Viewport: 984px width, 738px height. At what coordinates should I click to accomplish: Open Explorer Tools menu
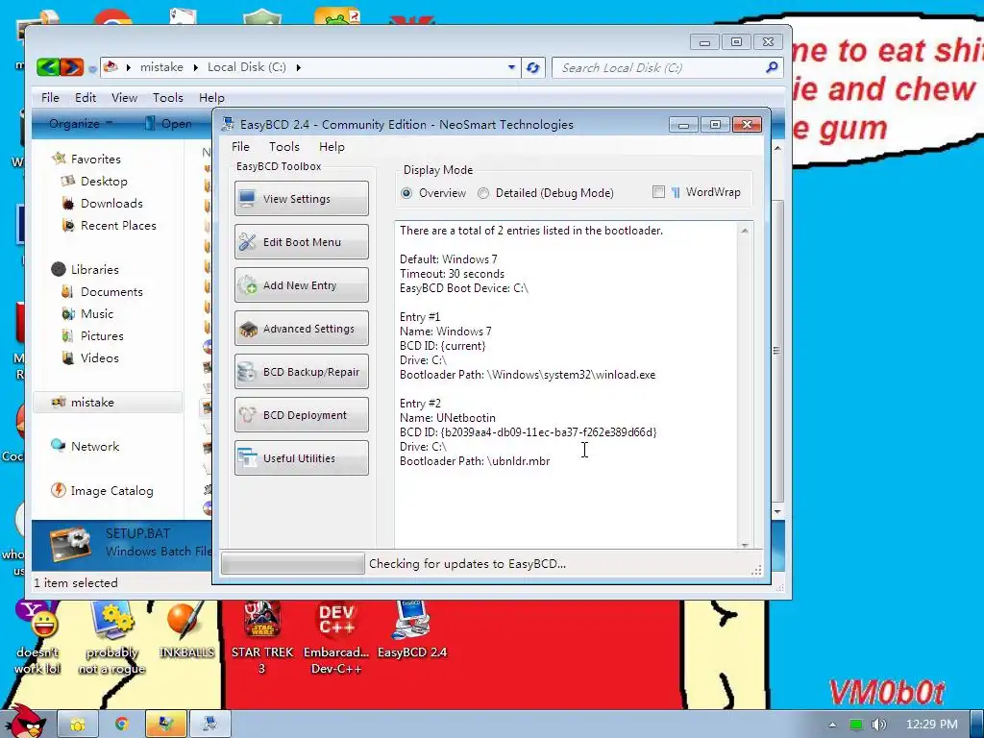click(167, 97)
